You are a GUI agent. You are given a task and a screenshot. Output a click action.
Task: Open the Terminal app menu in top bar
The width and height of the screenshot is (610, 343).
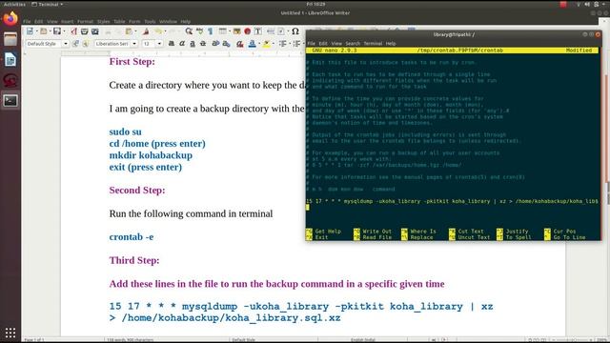47,4
